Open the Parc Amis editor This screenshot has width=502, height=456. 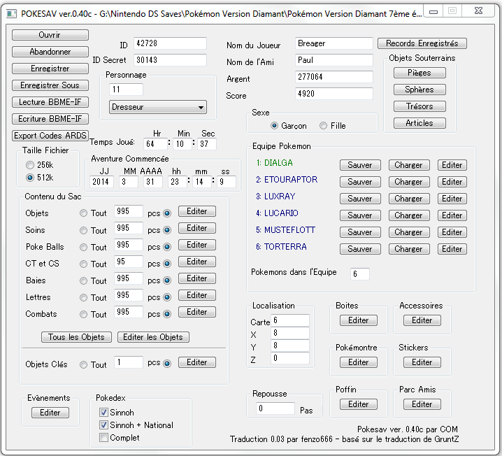[x=422, y=404]
